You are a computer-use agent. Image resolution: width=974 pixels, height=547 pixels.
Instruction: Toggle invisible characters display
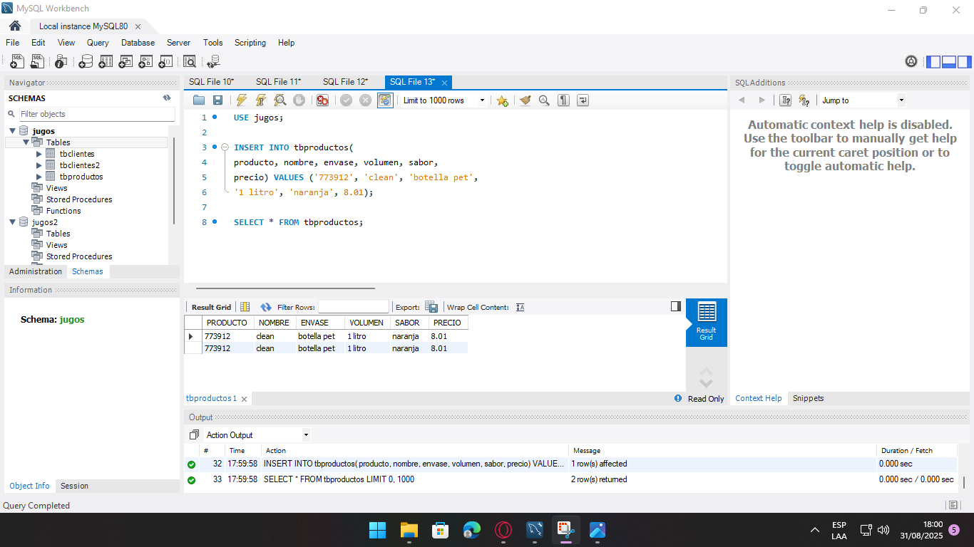(x=563, y=100)
